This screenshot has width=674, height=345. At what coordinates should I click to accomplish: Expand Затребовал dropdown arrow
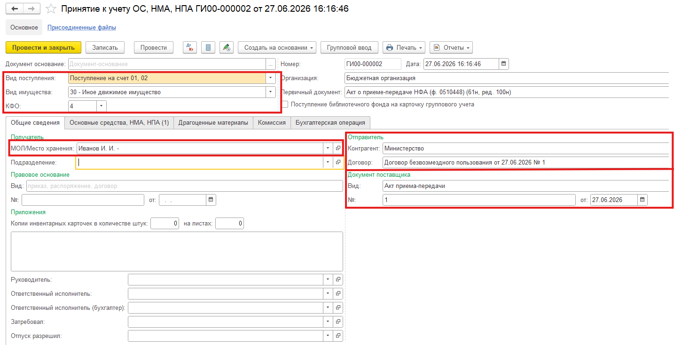pyautogui.click(x=328, y=322)
